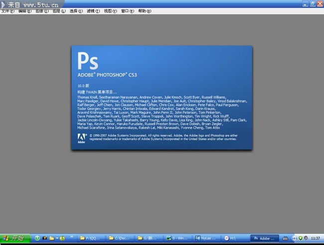Image resolution: width=324 pixels, height=245 pixels.
Task: Click the Windows 开始 Start button
Action: point(13,238)
